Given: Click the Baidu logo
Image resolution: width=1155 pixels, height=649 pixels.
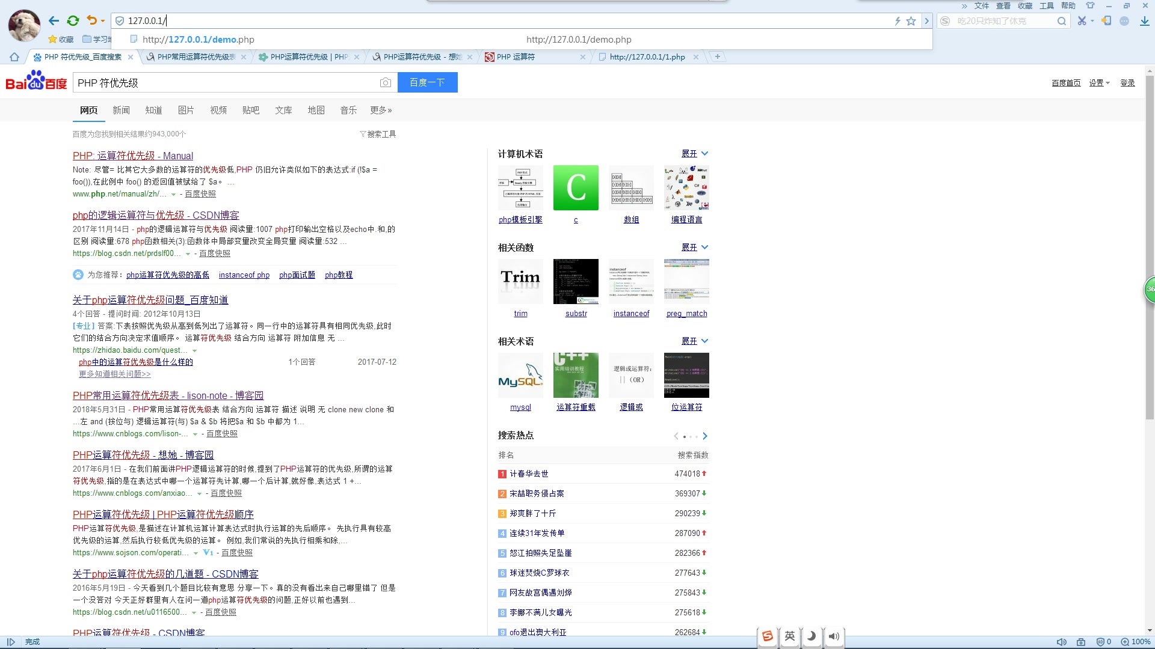Looking at the screenshot, I should [36, 81].
